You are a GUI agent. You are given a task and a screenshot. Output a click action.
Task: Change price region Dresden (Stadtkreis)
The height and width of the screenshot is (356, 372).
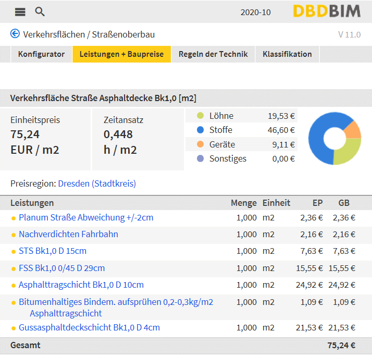(97, 183)
